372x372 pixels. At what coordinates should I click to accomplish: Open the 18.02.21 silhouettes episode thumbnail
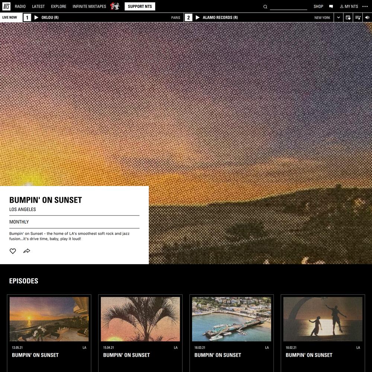click(323, 319)
